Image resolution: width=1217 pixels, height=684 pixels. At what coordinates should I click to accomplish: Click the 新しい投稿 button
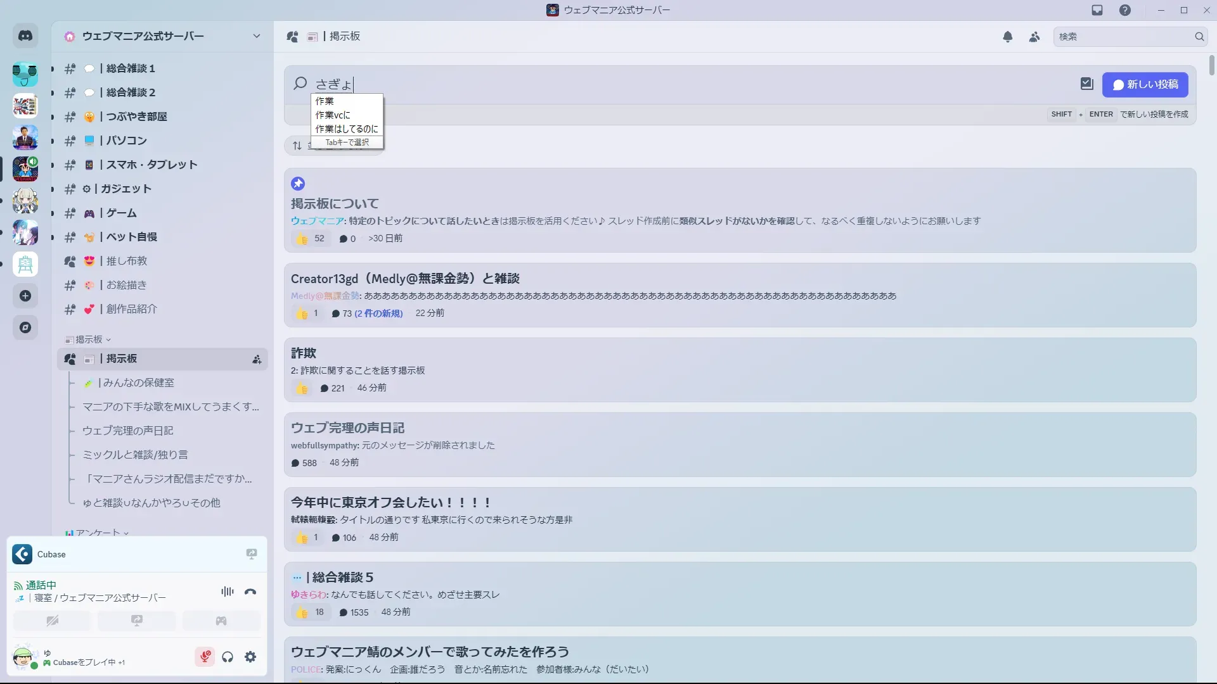click(1145, 85)
